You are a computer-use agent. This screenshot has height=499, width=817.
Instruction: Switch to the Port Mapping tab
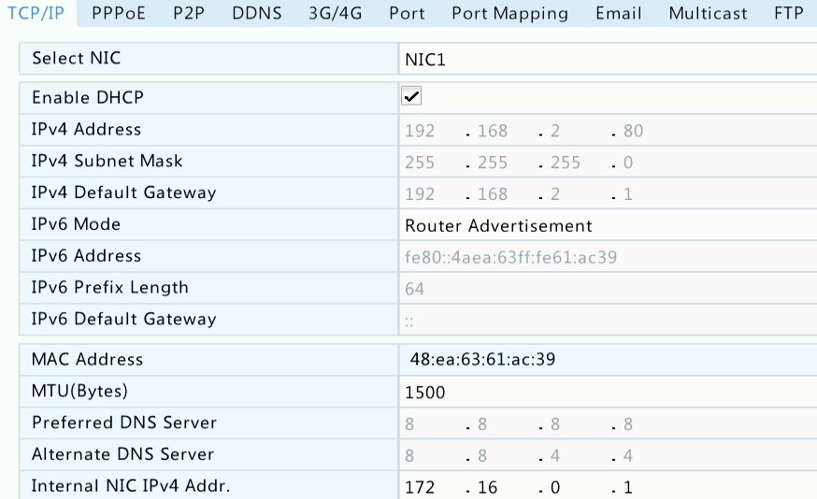point(509,13)
